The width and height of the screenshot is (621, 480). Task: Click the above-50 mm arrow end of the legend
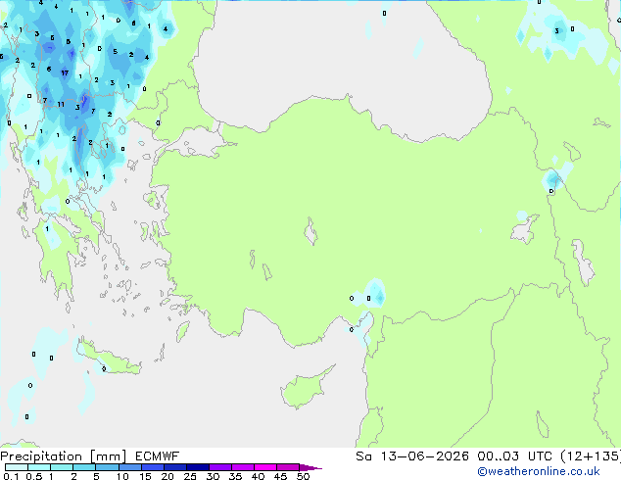[310, 467]
